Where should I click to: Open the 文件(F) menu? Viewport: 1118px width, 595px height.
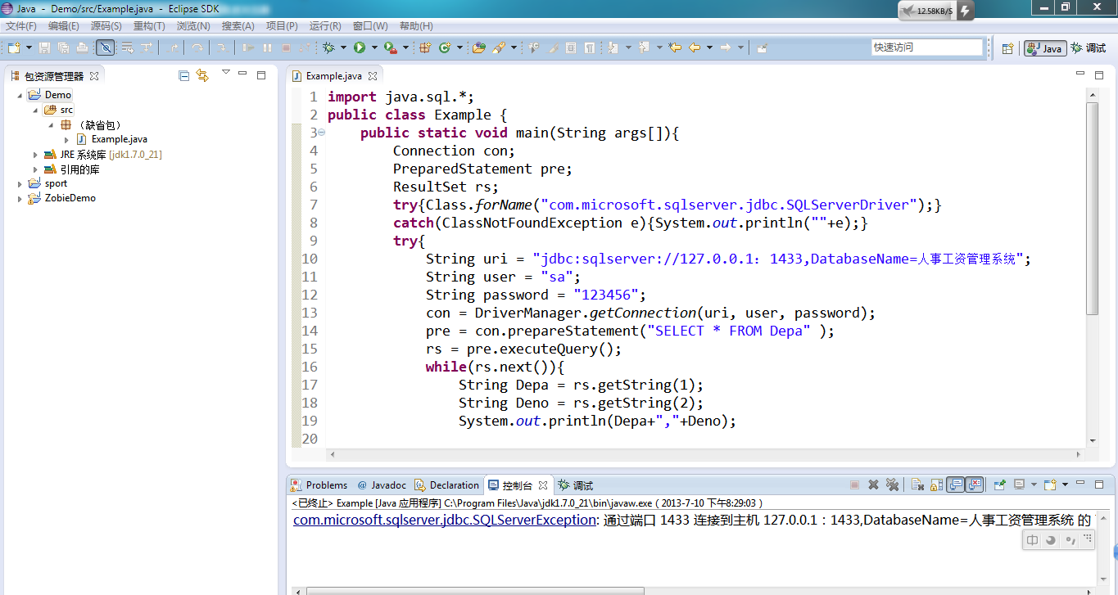point(20,26)
